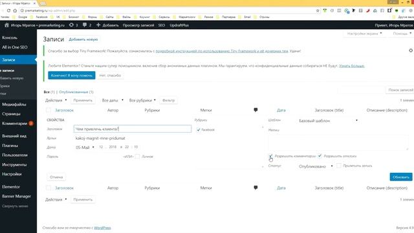Image resolution: width=414 pixels, height=233 pixels.
Task: Sort by comments bubble in bottom header row
Action: click(256, 188)
